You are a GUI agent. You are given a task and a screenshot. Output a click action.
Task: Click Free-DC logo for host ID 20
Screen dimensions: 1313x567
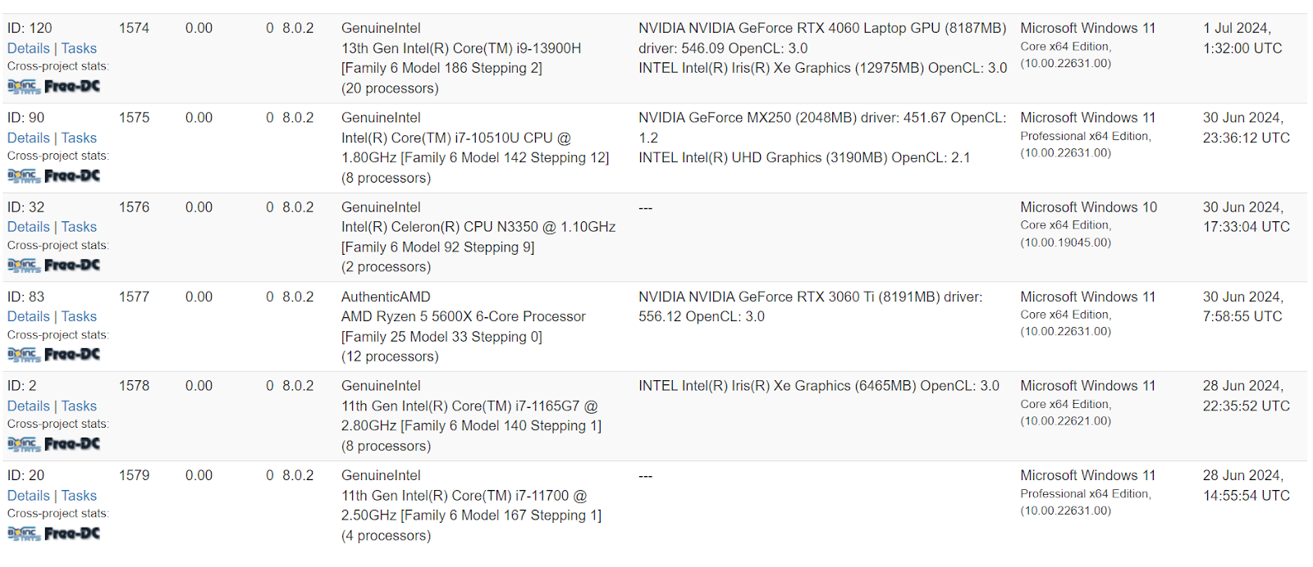point(72,533)
